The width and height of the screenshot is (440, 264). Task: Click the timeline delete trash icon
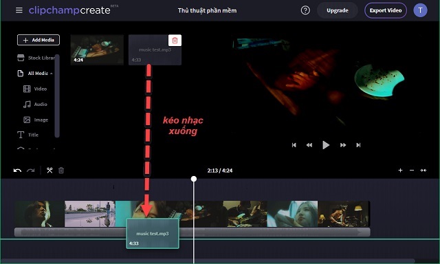[x=61, y=170]
